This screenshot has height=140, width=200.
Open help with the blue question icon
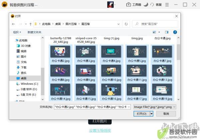175,32
